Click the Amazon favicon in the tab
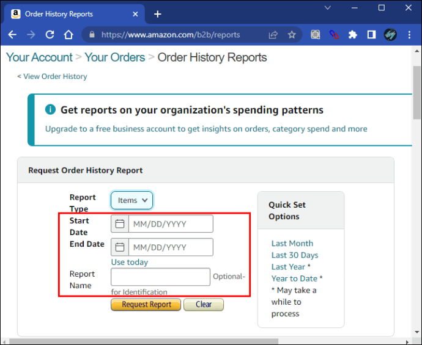 pyautogui.click(x=16, y=14)
